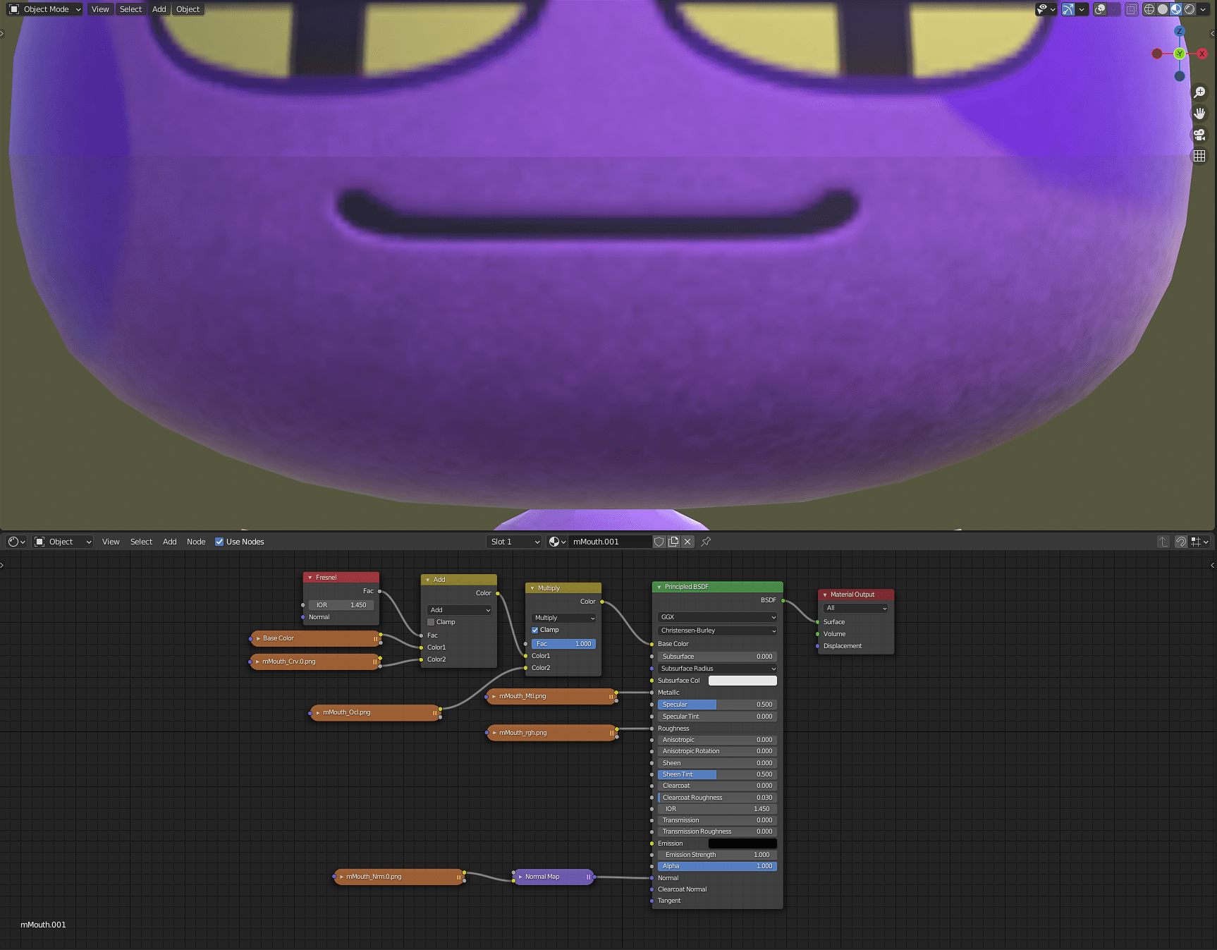1217x950 pixels.
Task: Click the red X axis gizmo handle
Action: point(1202,54)
